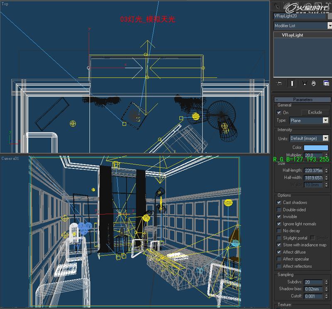Enable Affect specular checkbox
Image resolution: width=332 pixels, height=309 pixels.
279,259
